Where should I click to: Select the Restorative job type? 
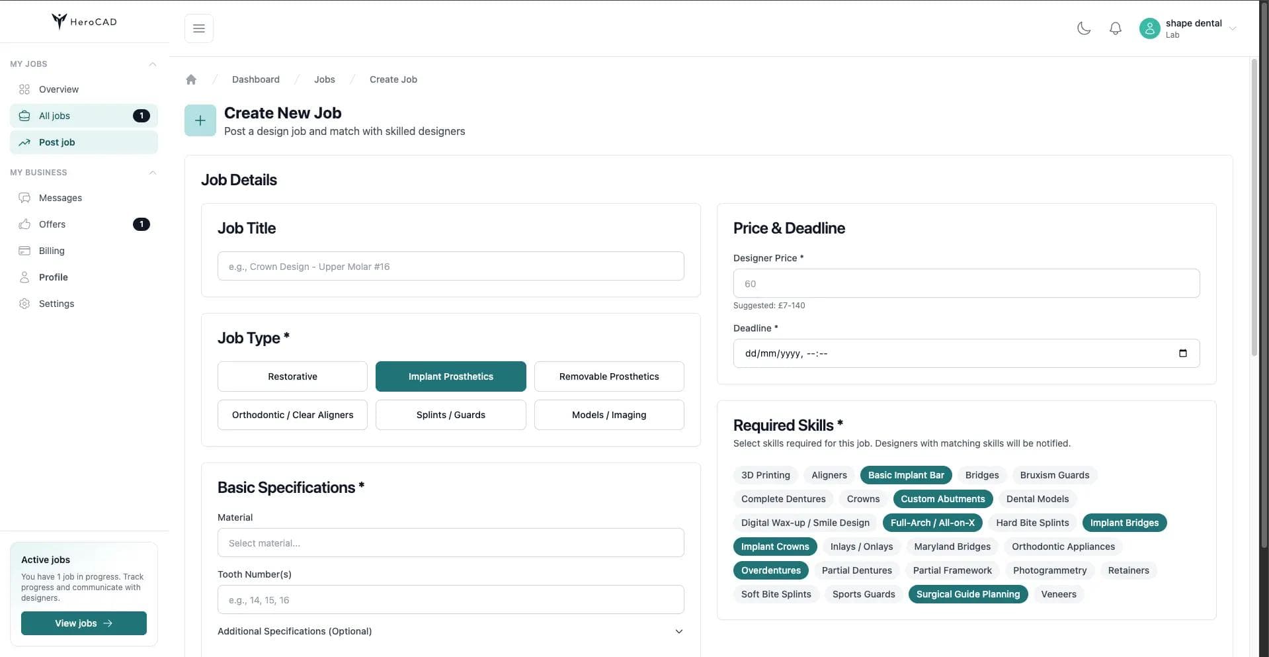point(292,376)
